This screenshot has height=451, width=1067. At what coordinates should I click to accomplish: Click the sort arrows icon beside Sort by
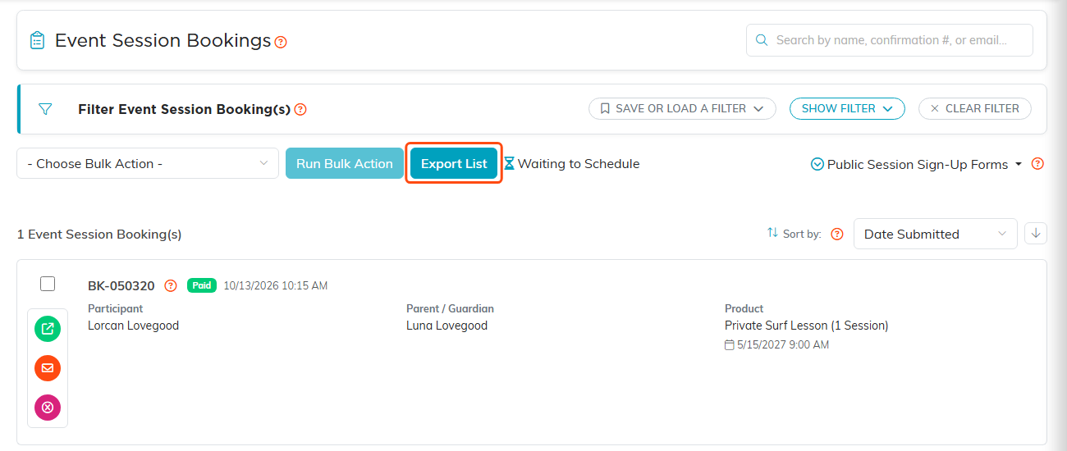pos(772,233)
